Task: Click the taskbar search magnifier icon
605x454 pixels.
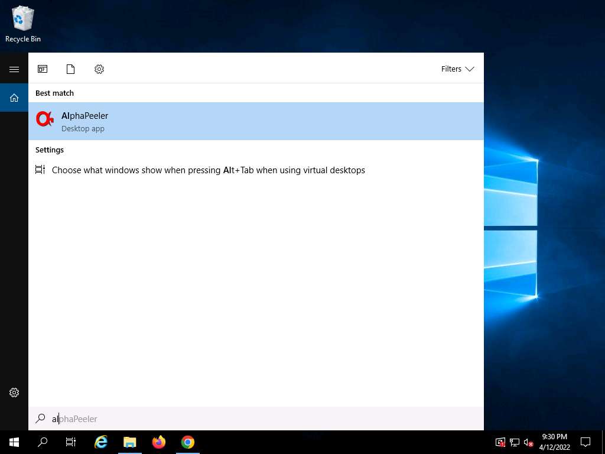Action: click(x=43, y=442)
